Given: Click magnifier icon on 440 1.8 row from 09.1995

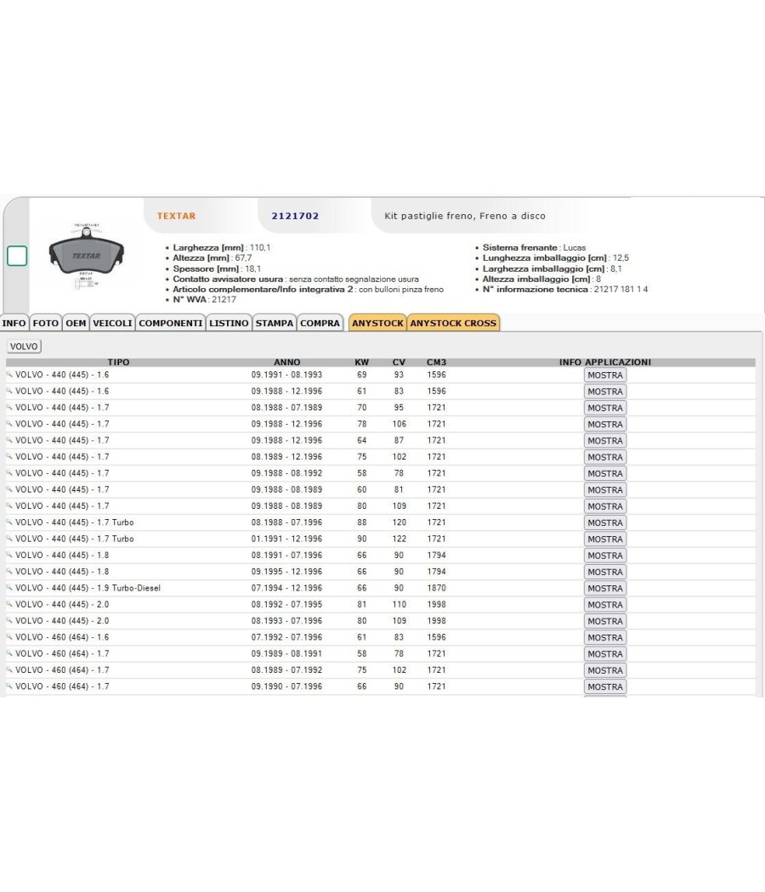Looking at the screenshot, I should [9, 571].
